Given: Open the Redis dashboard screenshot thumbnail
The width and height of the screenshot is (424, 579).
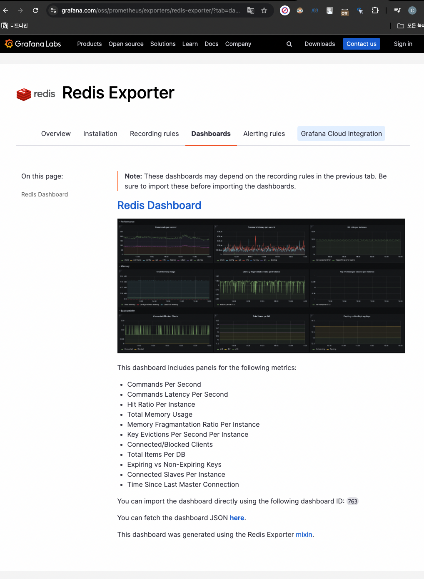Looking at the screenshot, I should pos(261,286).
